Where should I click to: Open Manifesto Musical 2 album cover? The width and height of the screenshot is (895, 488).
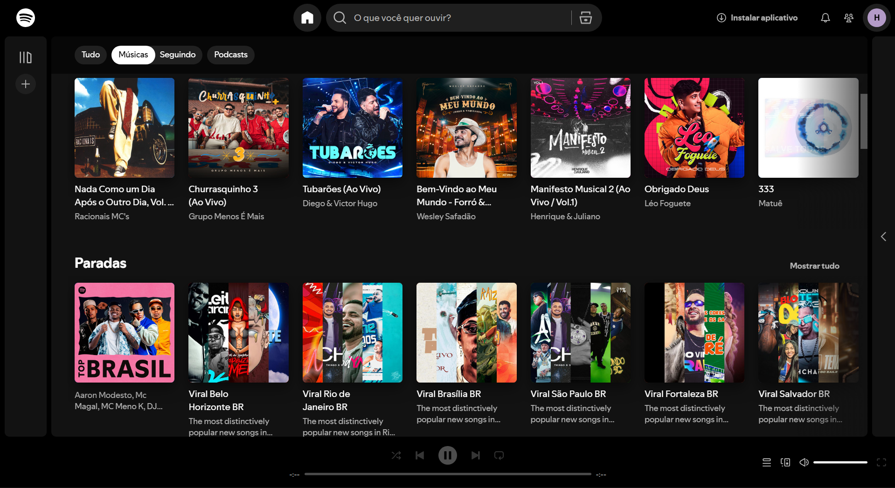581,128
